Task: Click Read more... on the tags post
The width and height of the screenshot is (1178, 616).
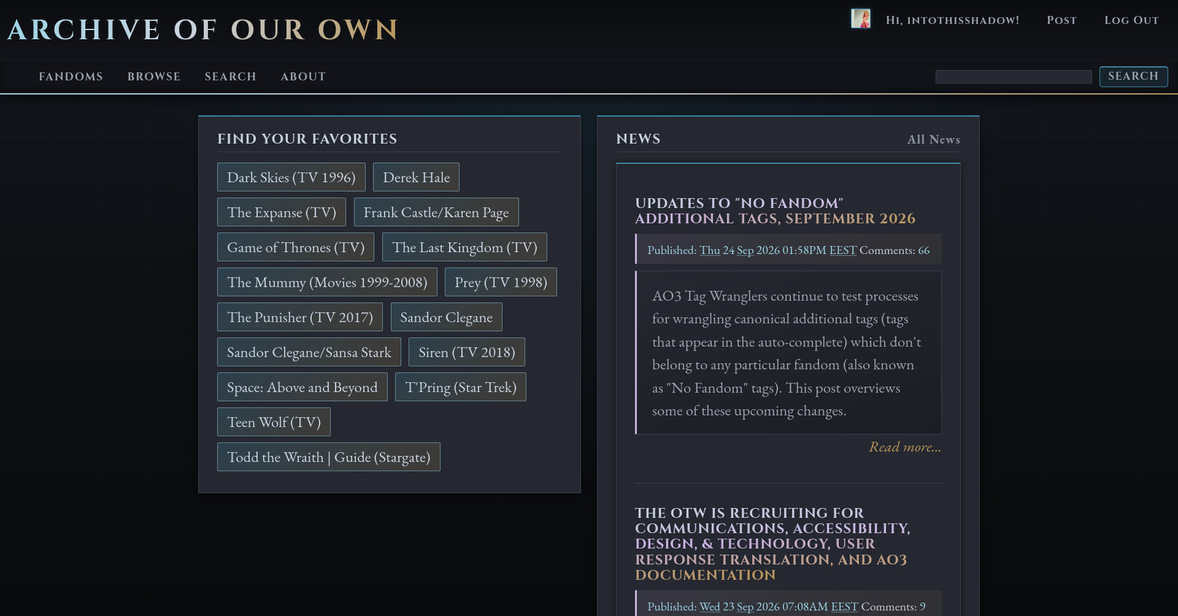Action: [x=905, y=447]
